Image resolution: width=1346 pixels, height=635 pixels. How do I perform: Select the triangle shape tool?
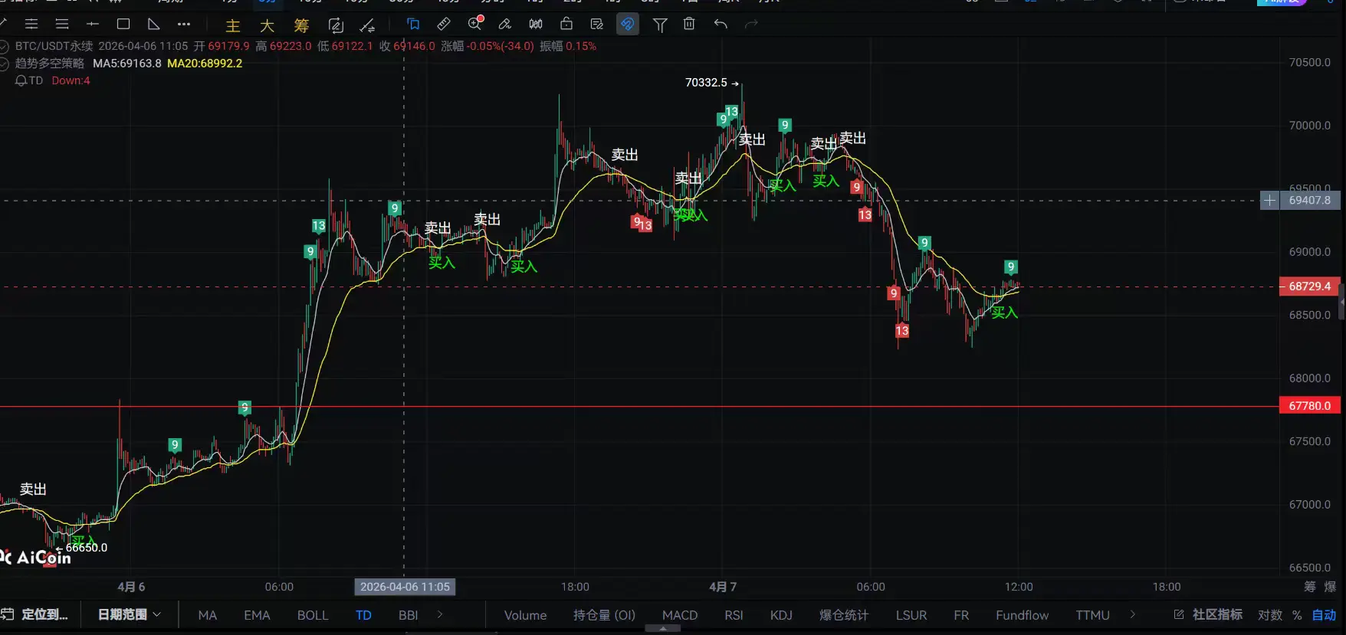pyautogui.click(x=153, y=25)
